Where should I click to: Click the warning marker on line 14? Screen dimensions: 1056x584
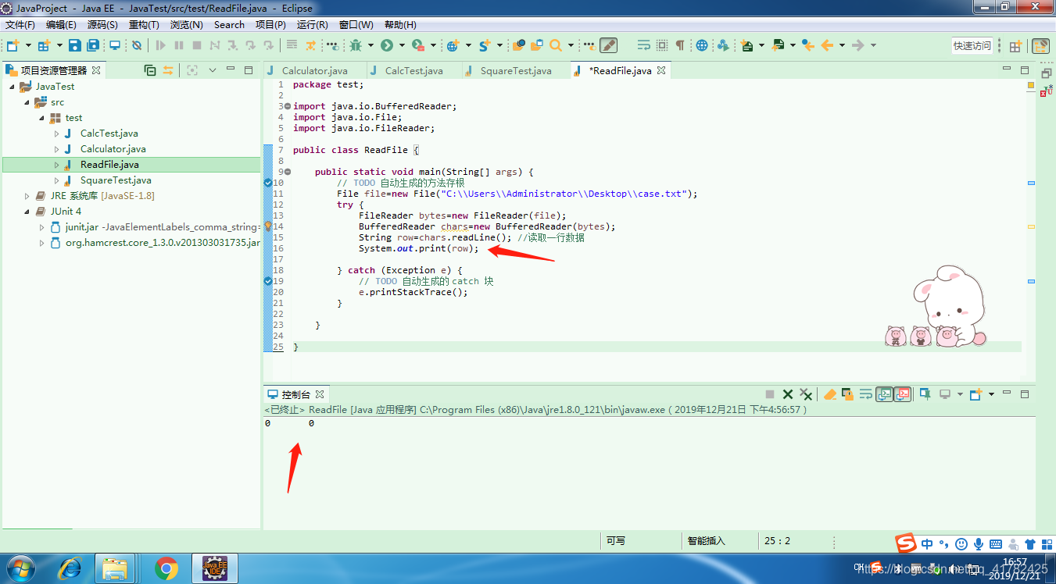(x=268, y=226)
